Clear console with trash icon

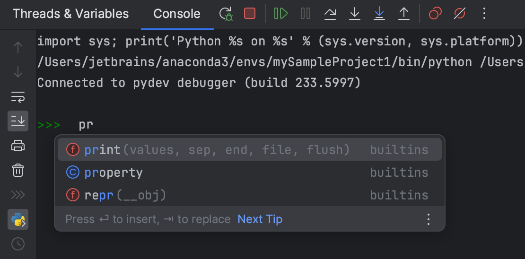coord(18,170)
